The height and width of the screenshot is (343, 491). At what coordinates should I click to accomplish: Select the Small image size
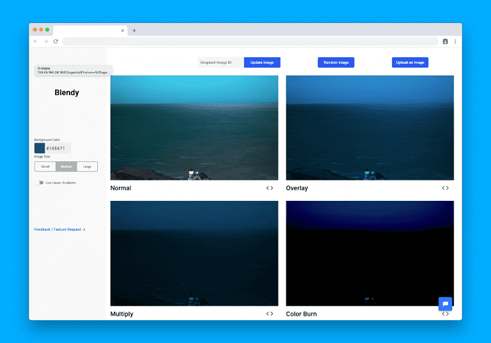(45, 166)
